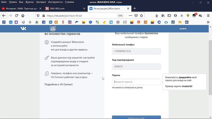Viewport: 212px width, 119px height.
Task: Reset the 90% zoom indicator
Action: tap(120, 16)
